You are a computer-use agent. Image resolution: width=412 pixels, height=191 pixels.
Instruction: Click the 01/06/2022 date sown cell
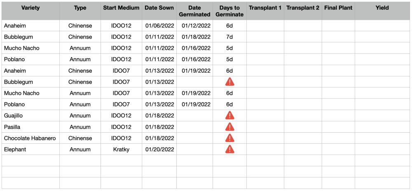(159, 26)
